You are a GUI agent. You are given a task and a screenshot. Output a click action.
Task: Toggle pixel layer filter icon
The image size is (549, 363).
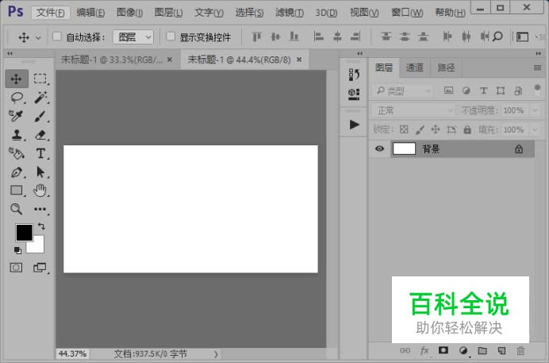448,91
